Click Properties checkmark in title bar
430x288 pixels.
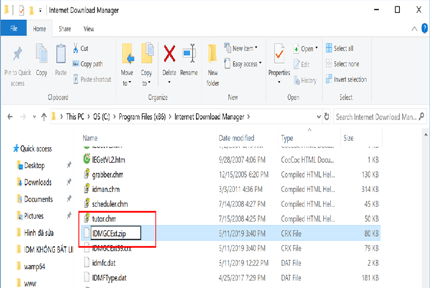coord(21,11)
